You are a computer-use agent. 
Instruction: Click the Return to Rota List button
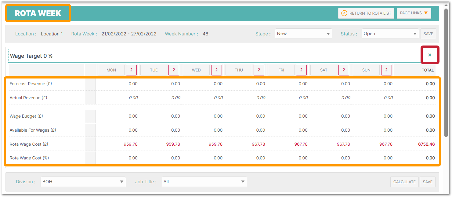coord(366,13)
